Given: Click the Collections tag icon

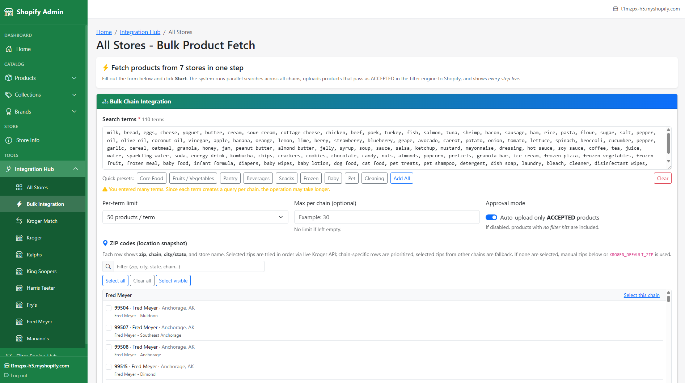Looking at the screenshot, I should tap(9, 95).
